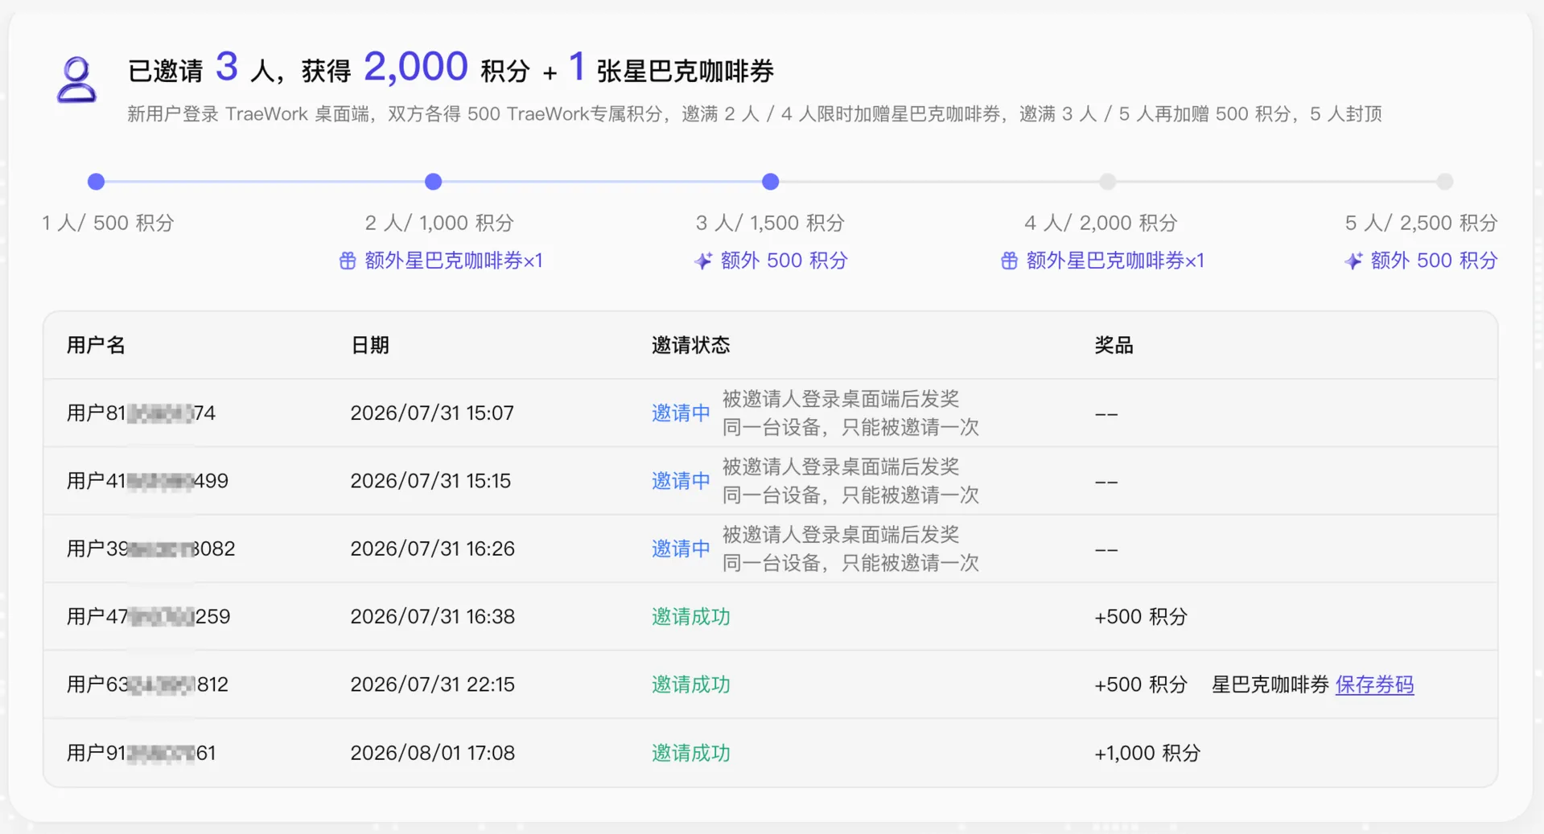Click the 4 人/ 2,000 积分 milestone label

[x=1101, y=223]
